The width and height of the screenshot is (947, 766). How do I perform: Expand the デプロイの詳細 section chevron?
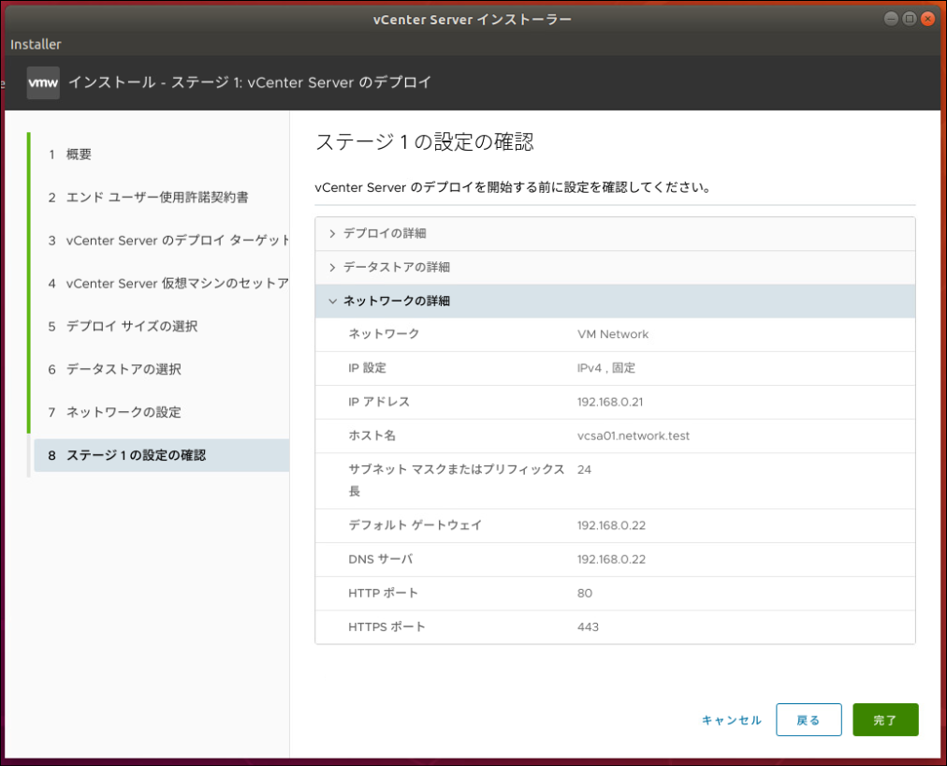point(332,233)
